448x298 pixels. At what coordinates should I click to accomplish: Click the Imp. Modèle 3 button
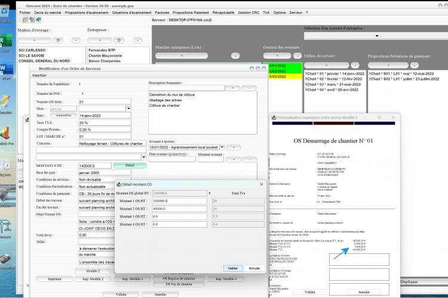coord(132,278)
